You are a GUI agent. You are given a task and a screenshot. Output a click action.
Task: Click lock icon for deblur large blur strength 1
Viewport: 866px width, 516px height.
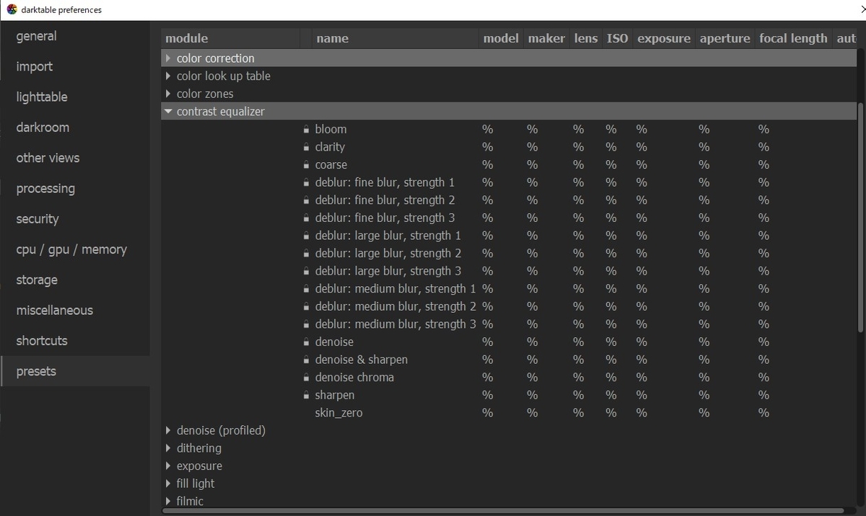306,236
